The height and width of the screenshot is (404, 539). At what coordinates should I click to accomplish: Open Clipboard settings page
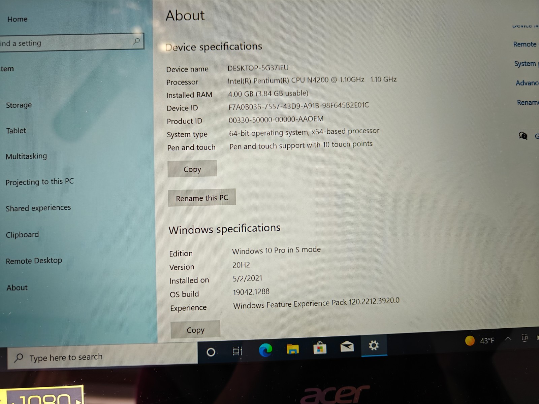click(22, 235)
